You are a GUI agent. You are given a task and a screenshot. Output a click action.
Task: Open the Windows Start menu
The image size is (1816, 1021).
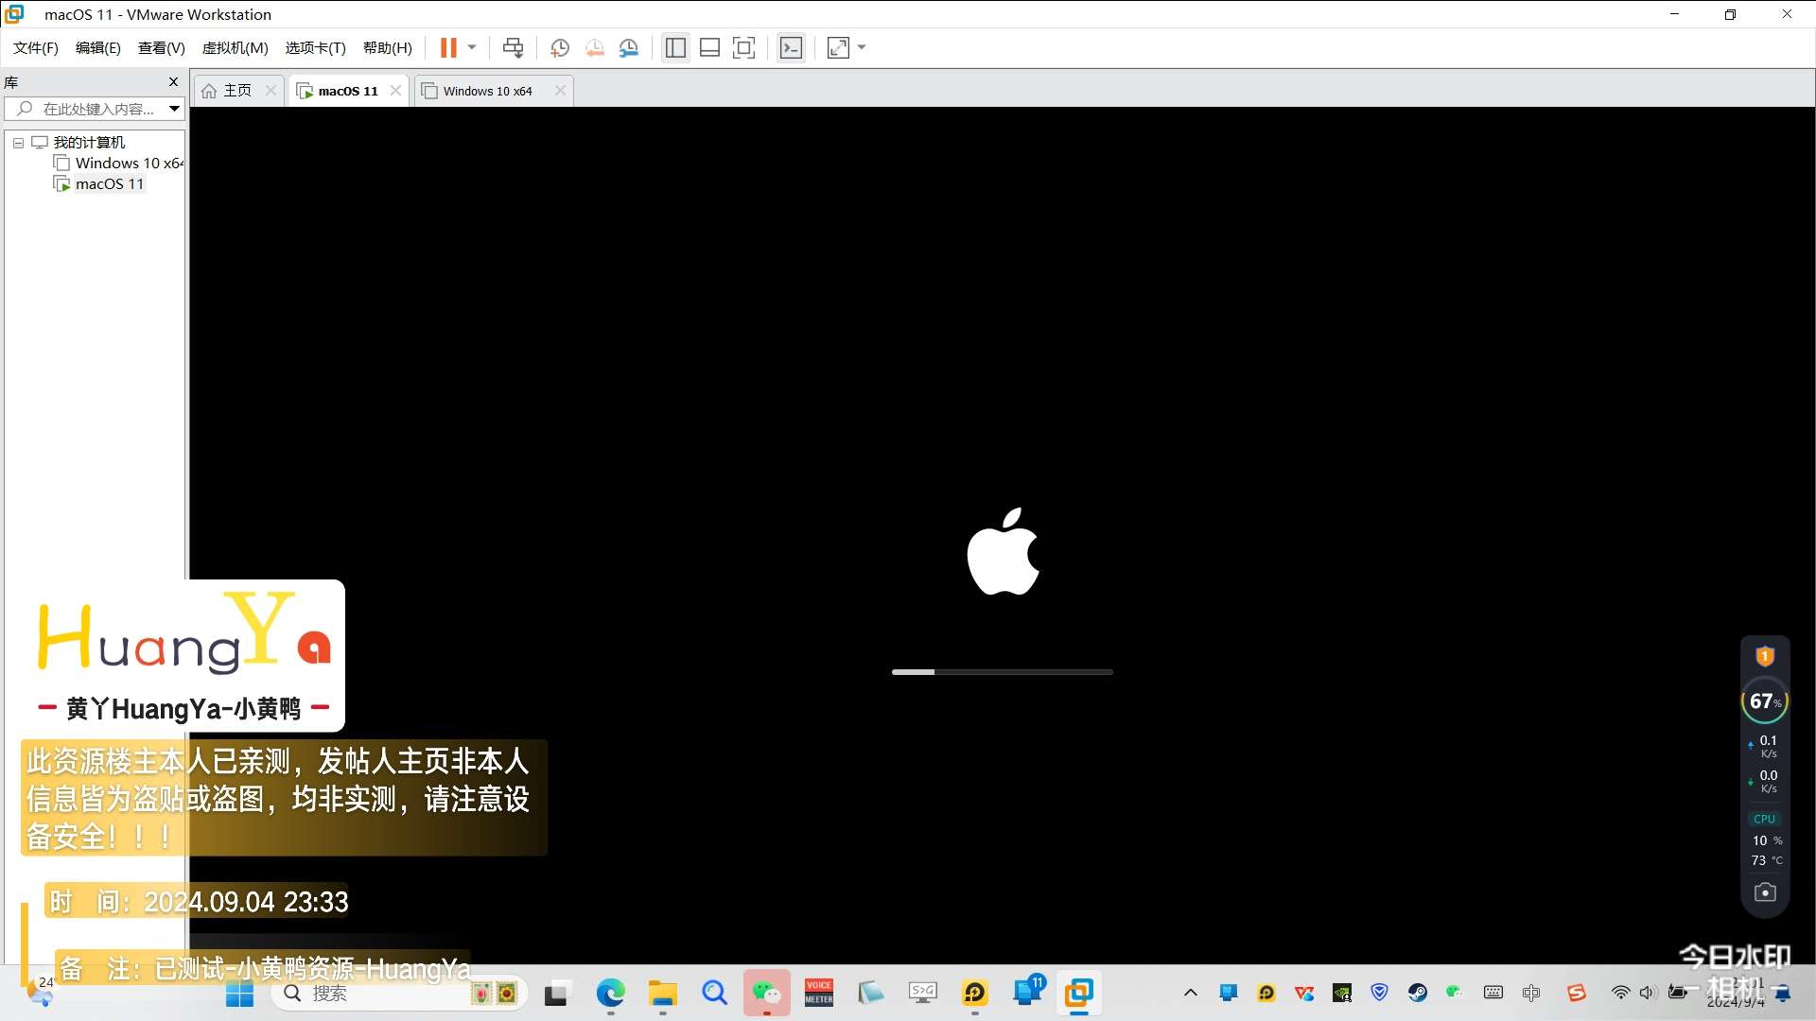click(239, 994)
